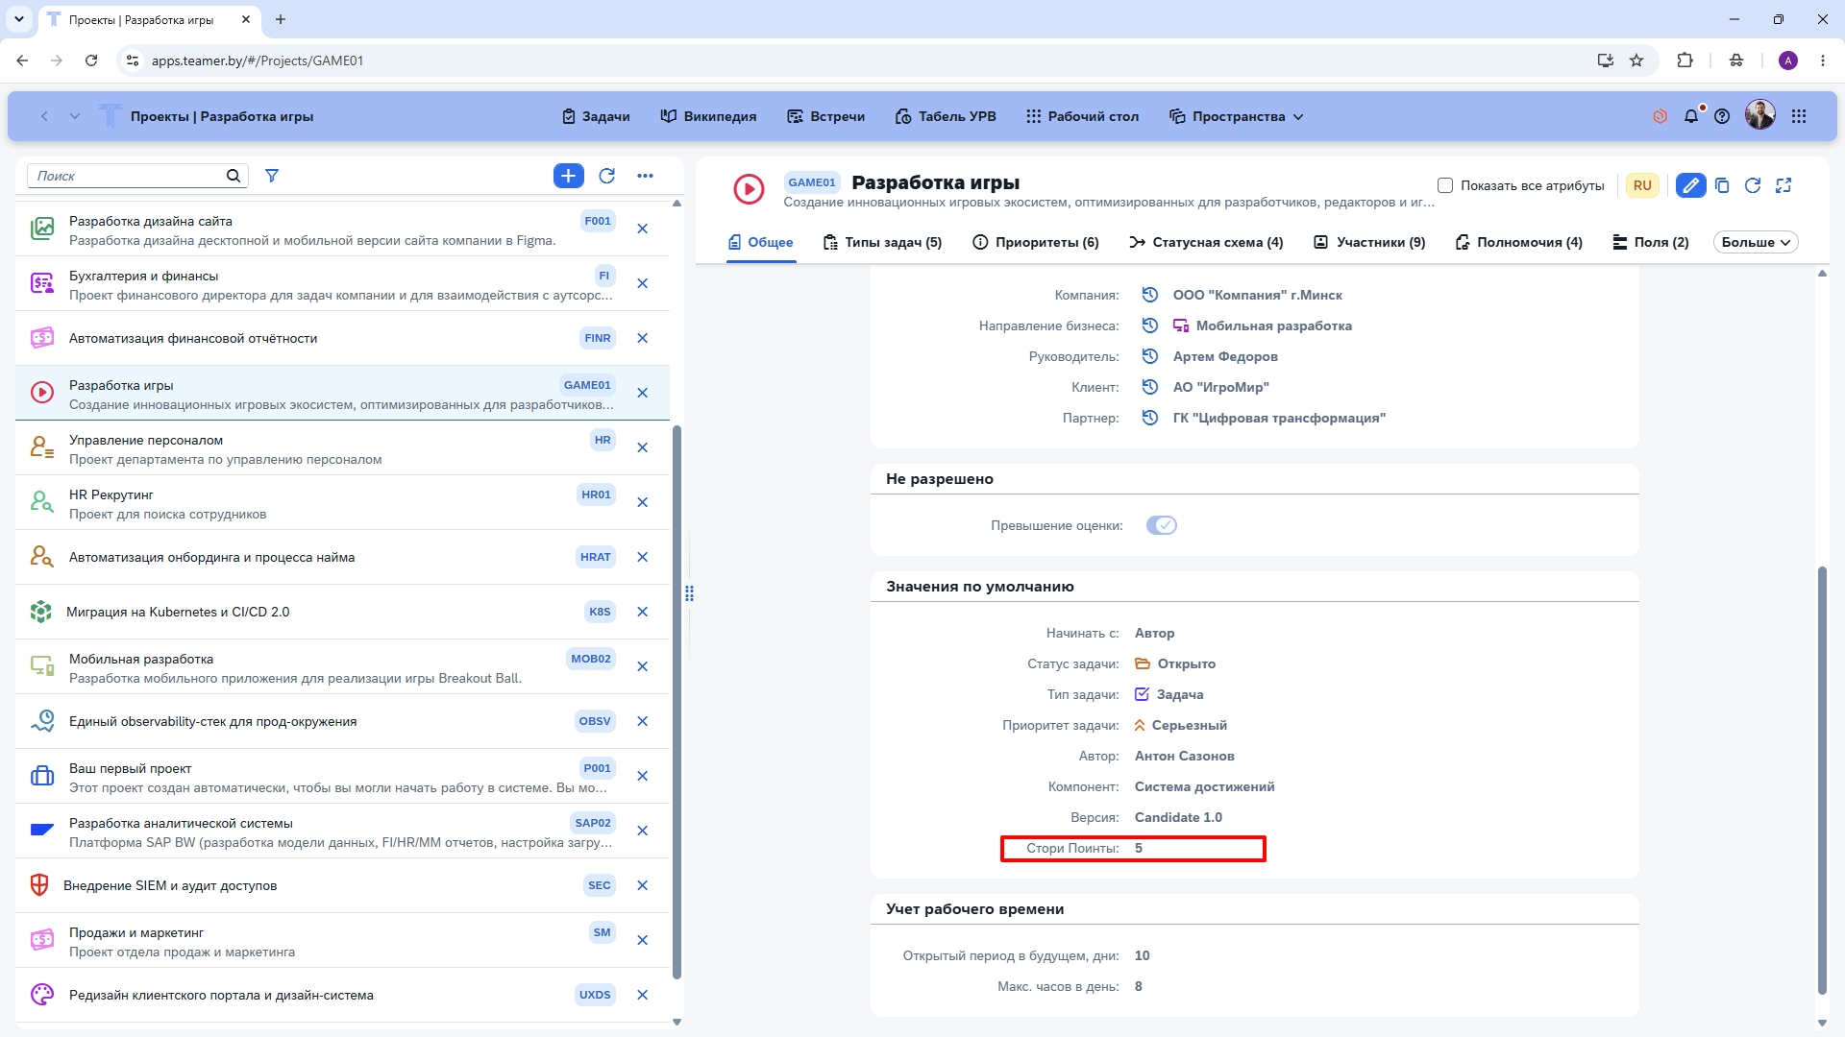
Task: Enable the Показать все атрибуты checkbox
Action: pyautogui.click(x=1444, y=185)
